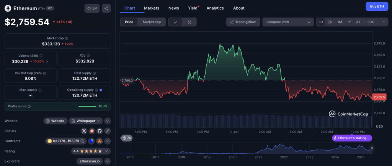Show Vol/Mkt Cap (24h) info icon
This screenshot has height=166, width=392.
[44, 73]
